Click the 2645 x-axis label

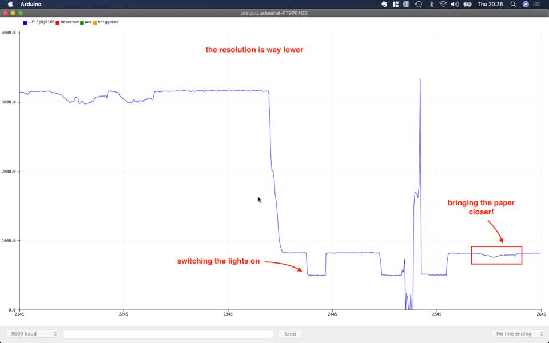click(541, 314)
